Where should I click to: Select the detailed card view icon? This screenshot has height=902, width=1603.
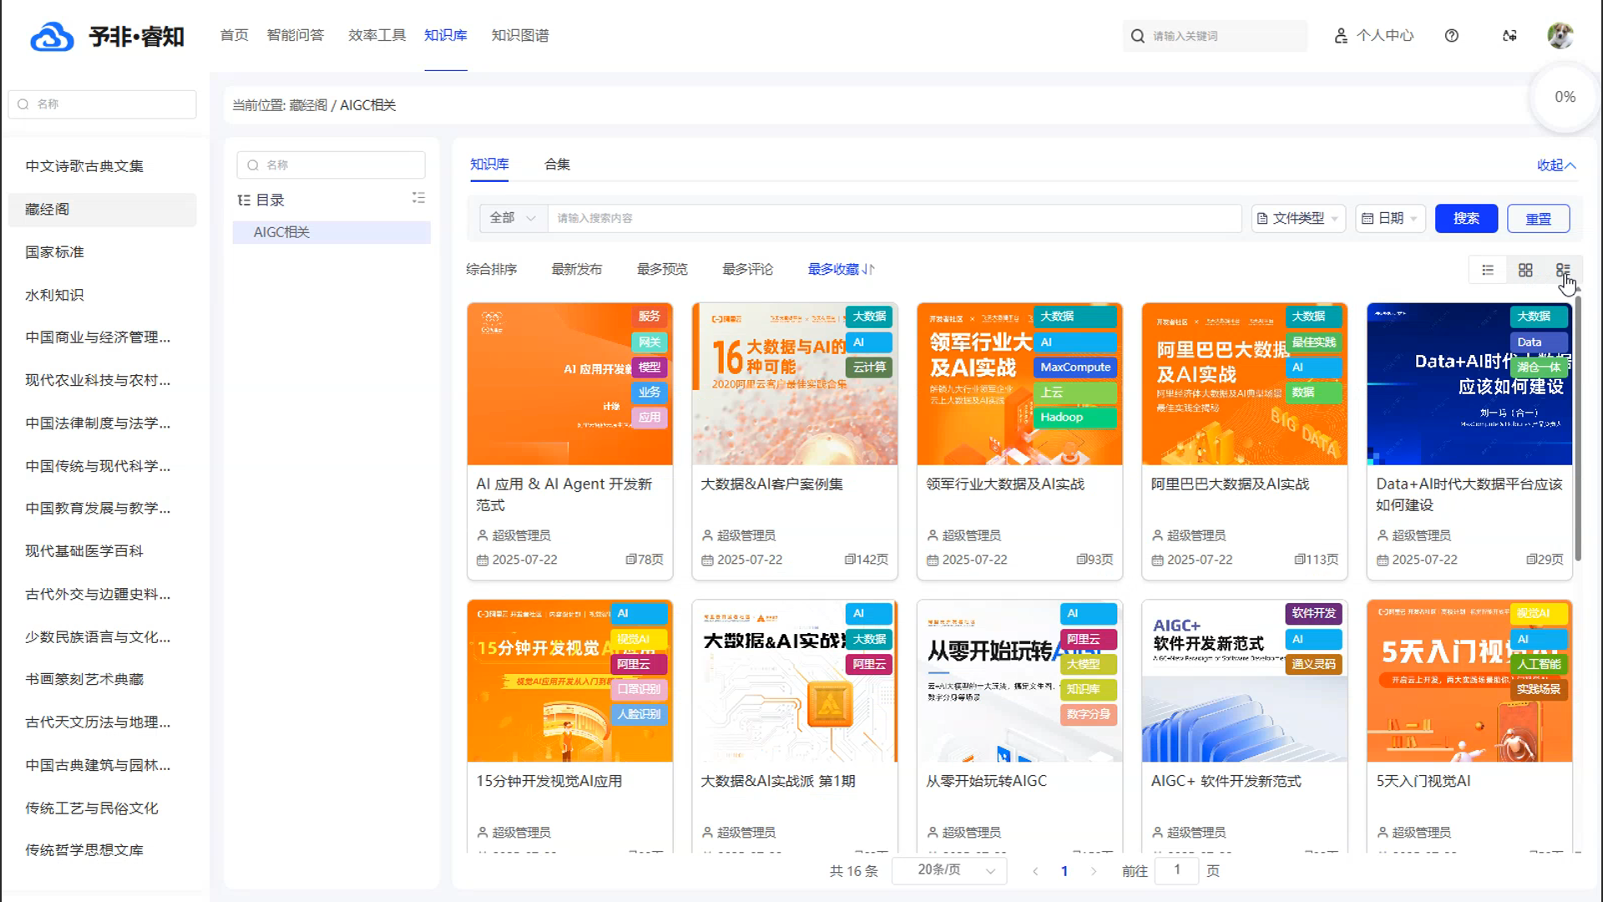tap(1563, 270)
